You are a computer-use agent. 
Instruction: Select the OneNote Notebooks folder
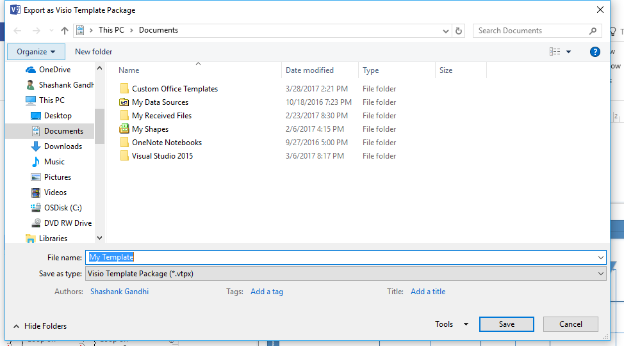[167, 142]
